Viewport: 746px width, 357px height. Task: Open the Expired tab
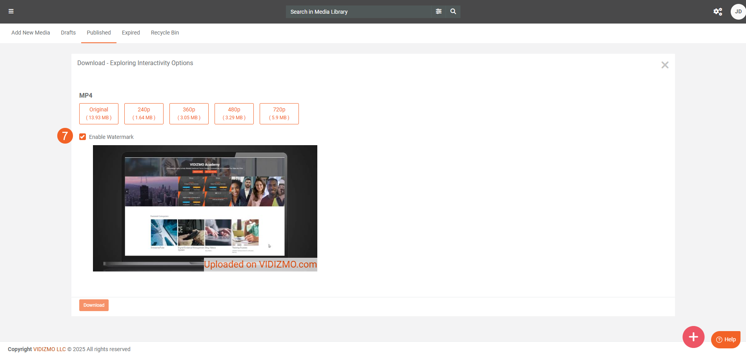tap(131, 33)
